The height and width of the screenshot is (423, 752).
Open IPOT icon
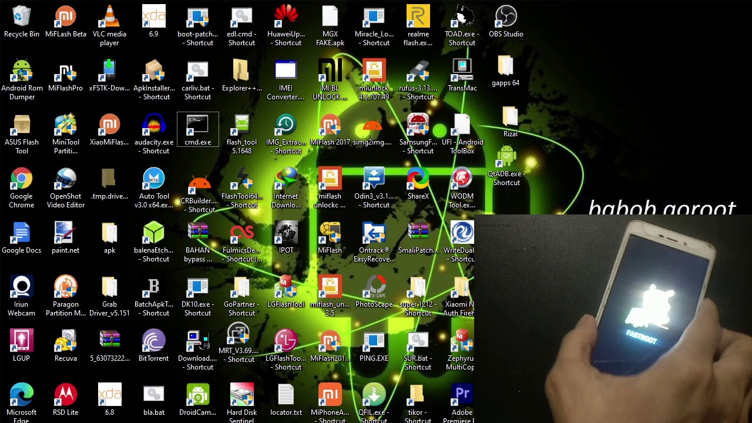coord(286,233)
